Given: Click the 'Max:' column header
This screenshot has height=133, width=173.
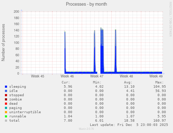Looking at the screenshot, I should (x=159, y=82).
